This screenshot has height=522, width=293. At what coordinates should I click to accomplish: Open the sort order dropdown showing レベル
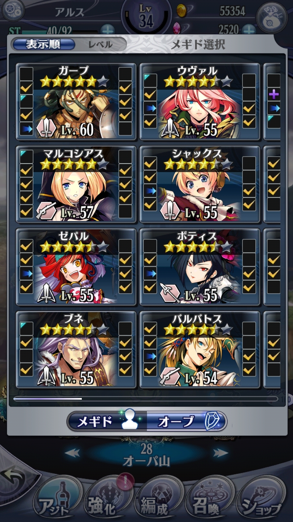point(100,44)
